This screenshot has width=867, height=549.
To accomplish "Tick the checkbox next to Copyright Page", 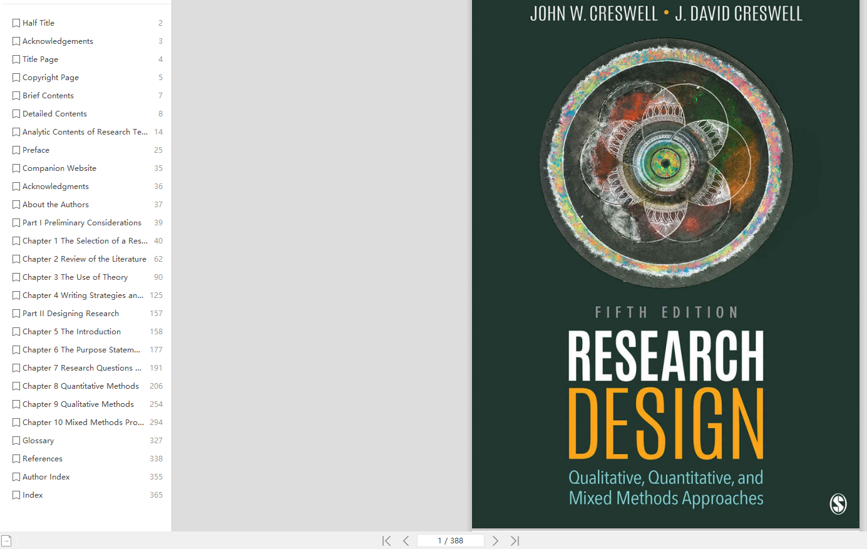I will (15, 77).
